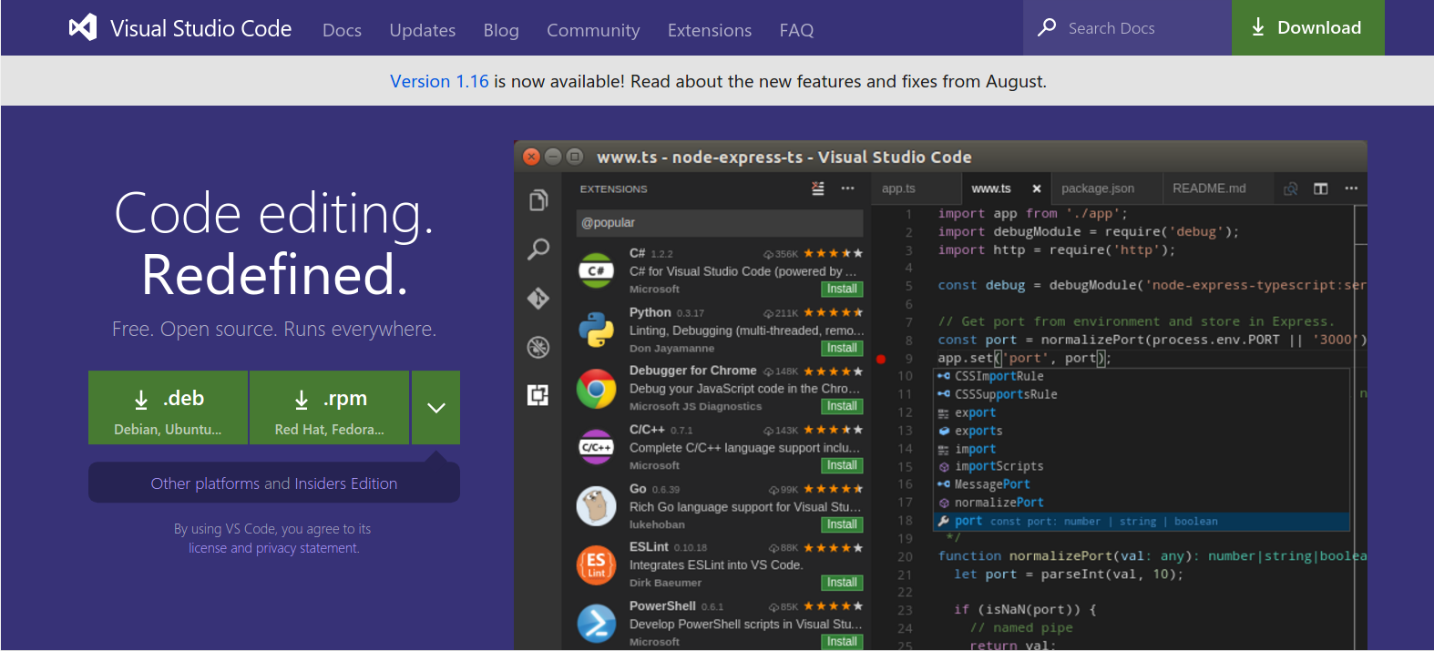Open the Debug icon in activity bar
The width and height of the screenshot is (1434, 651).
[x=538, y=347]
